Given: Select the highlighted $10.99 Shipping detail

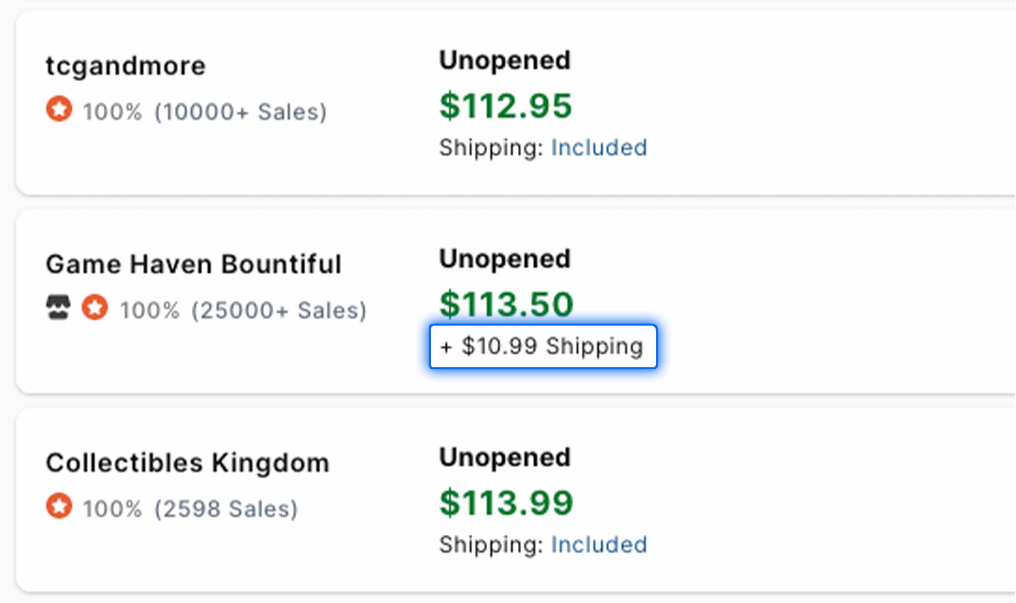Looking at the screenshot, I should tap(542, 347).
